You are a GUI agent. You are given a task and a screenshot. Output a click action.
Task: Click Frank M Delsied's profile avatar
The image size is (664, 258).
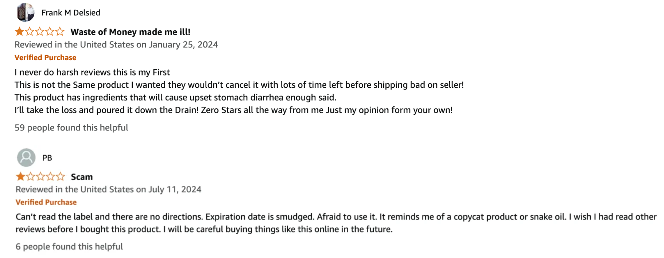click(x=26, y=12)
